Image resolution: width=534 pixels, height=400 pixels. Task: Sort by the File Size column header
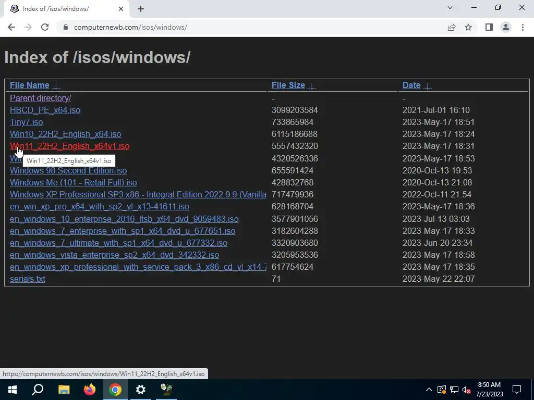(288, 85)
